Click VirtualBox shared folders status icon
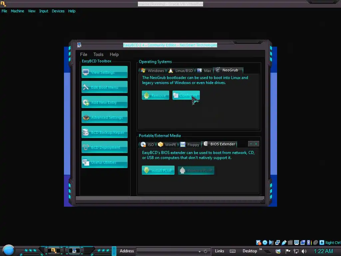The height and width of the screenshot is (256, 341). [x=290, y=243]
